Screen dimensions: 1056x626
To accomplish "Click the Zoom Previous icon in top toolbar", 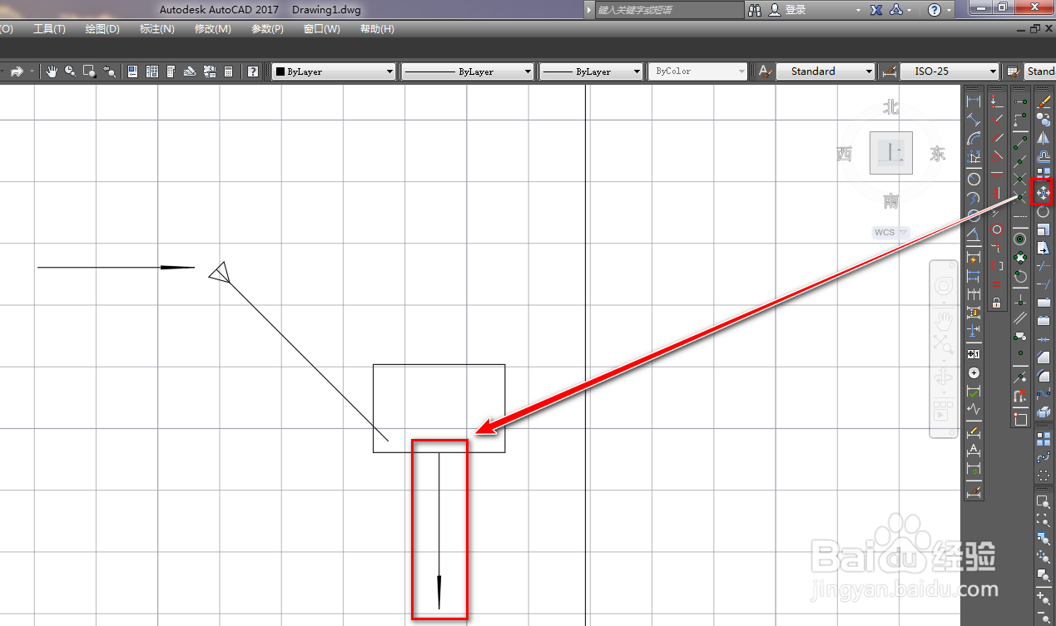I will coord(108,71).
